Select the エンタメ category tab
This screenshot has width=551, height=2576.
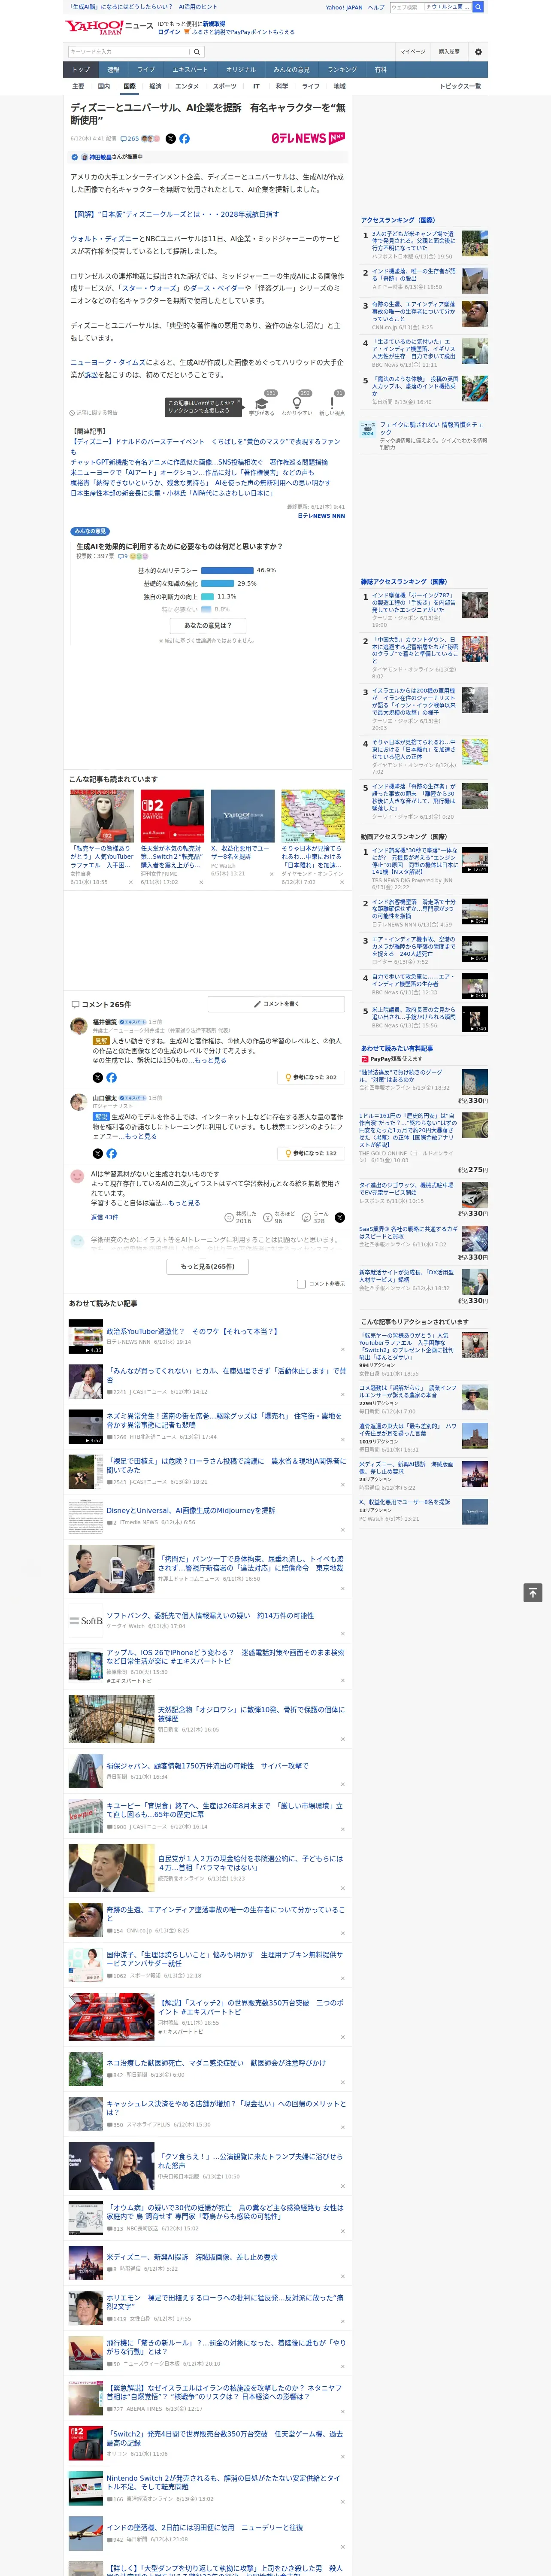187,86
